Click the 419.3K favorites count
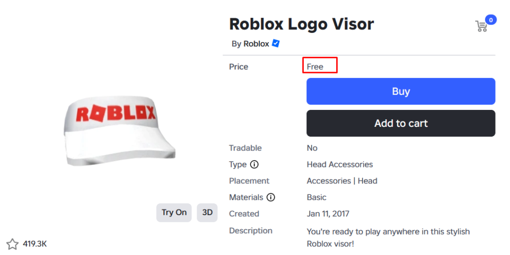This screenshot has width=510, height=255. 35,244
